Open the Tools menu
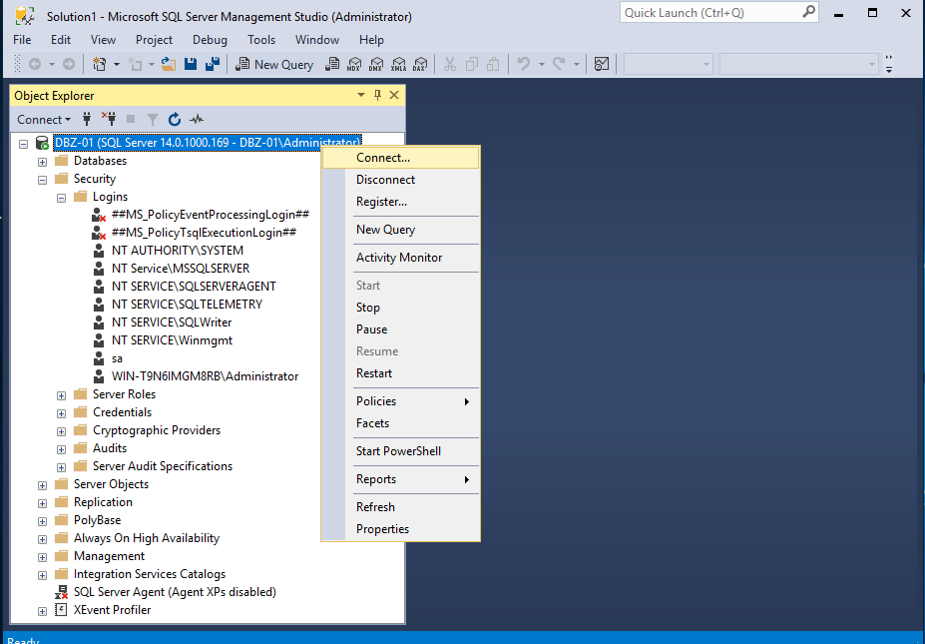This screenshot has height=644, width=925. click(x=261, y=40)
